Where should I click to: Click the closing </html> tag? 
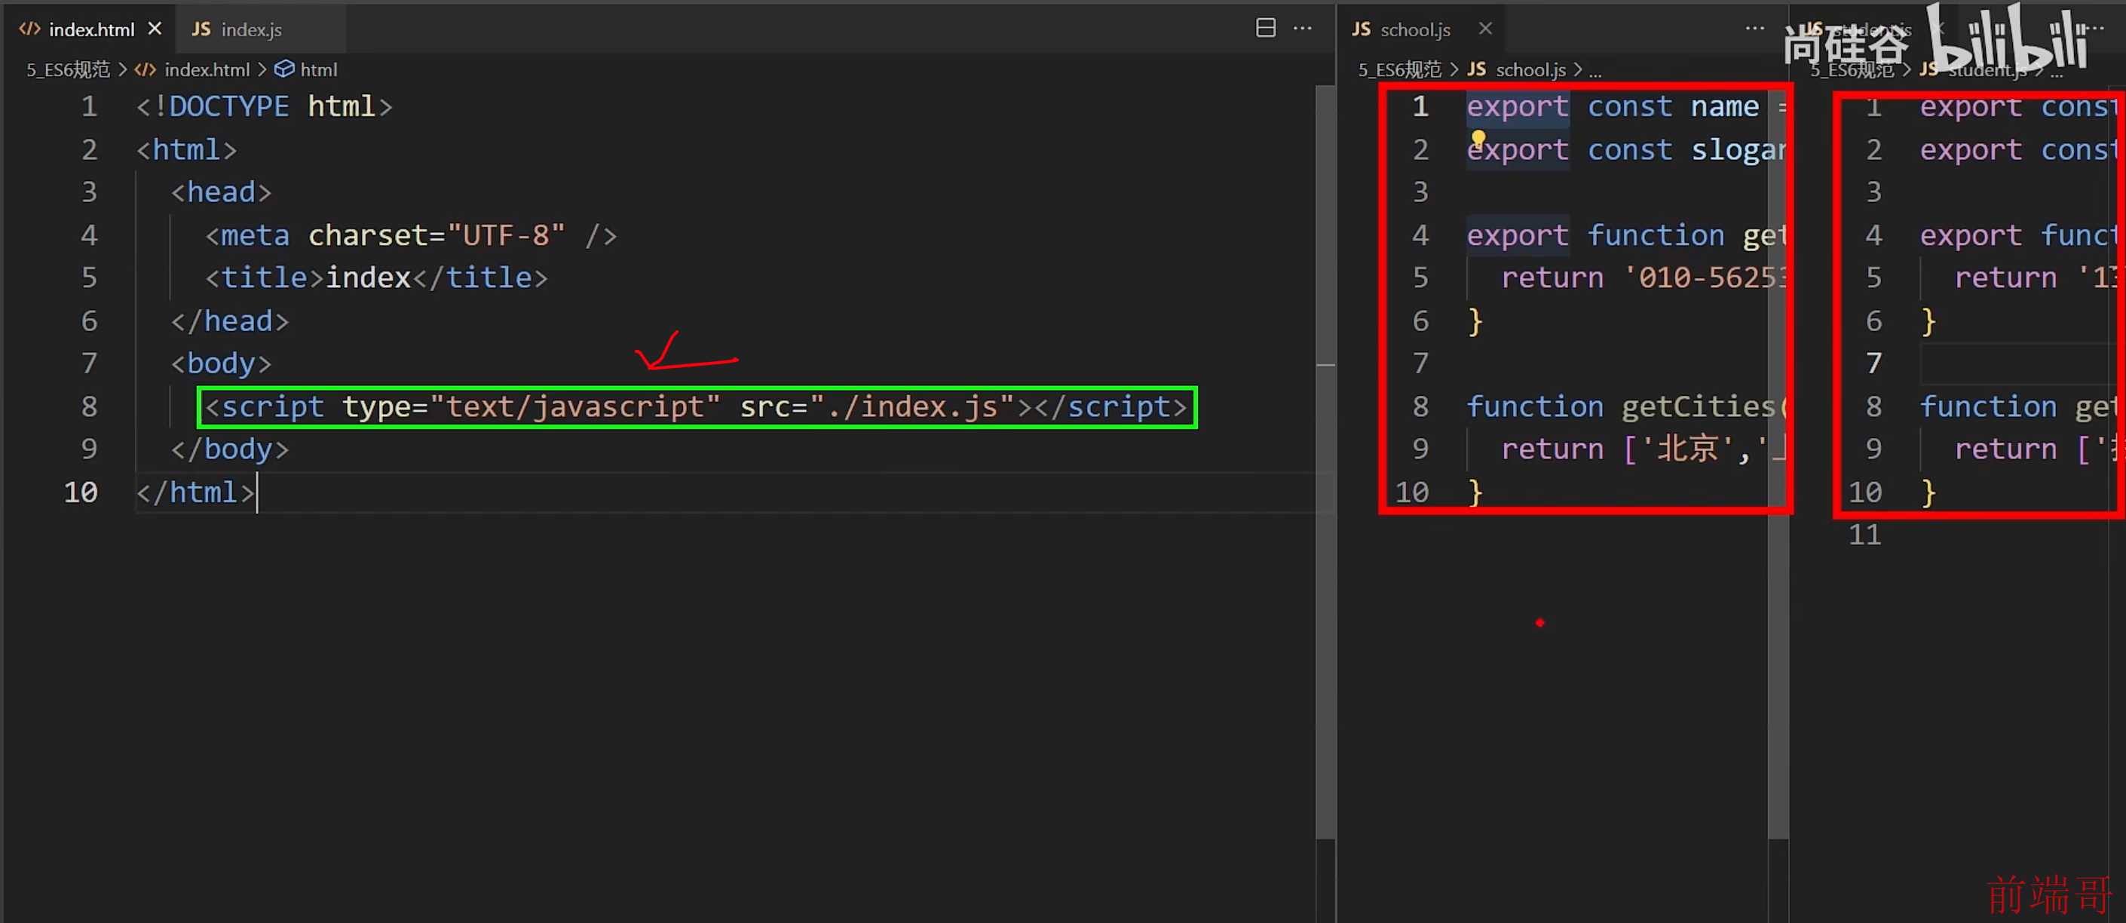pos(195,492)
